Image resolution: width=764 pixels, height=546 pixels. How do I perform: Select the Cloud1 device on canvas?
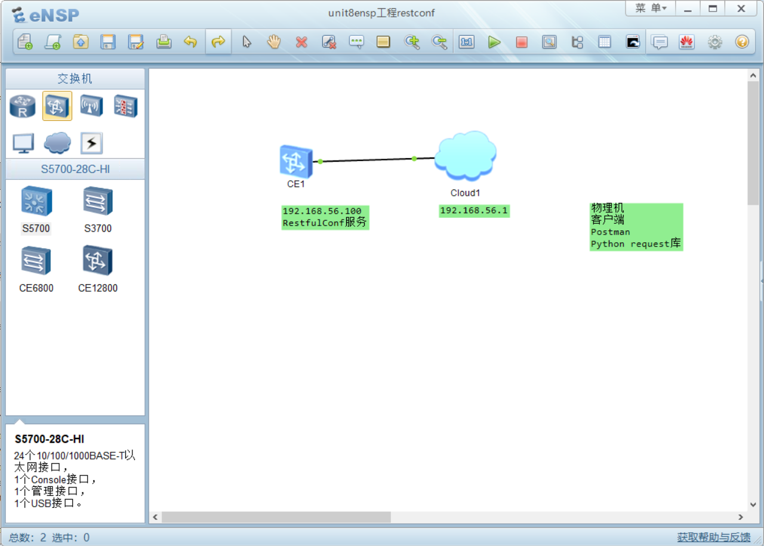tap(465, 157)
